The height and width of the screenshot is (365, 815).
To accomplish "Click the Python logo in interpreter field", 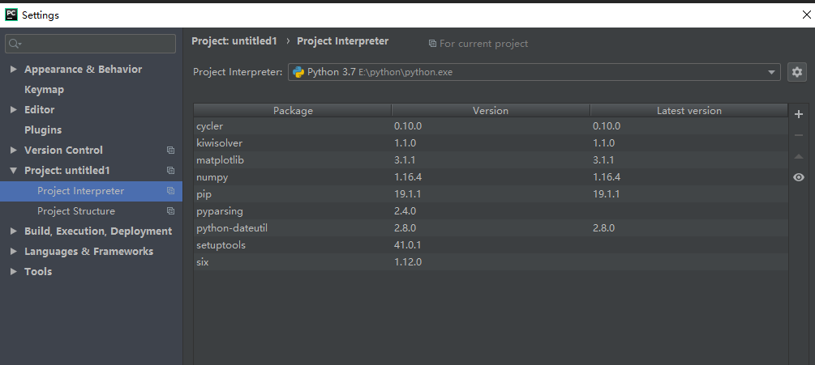I will click(298, 72).
